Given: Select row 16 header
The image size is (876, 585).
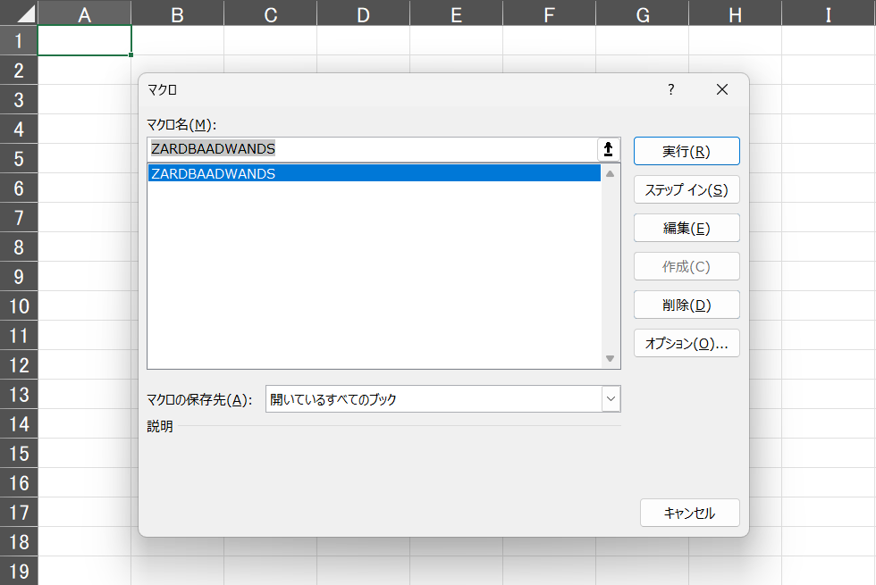Looking at the screenshot, I should [x=19, y=483].
